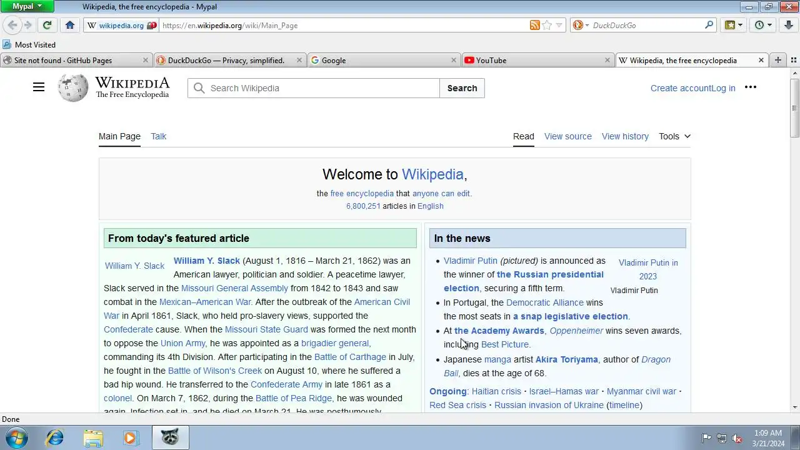Click the 6,800,251 articles count link
The width and height of the screenshot is (800, 450).
tap(363, 206)
